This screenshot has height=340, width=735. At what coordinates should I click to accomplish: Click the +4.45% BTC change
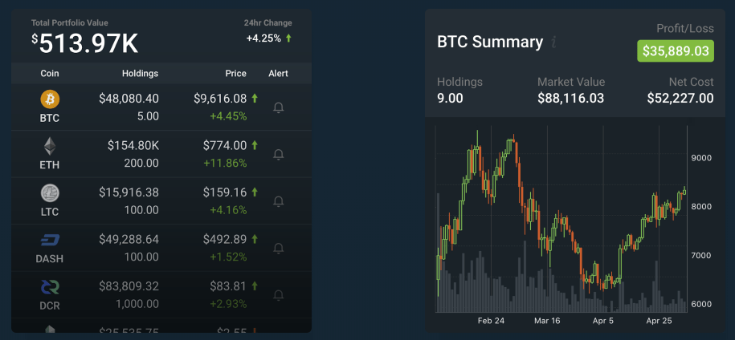coord(228,116)
